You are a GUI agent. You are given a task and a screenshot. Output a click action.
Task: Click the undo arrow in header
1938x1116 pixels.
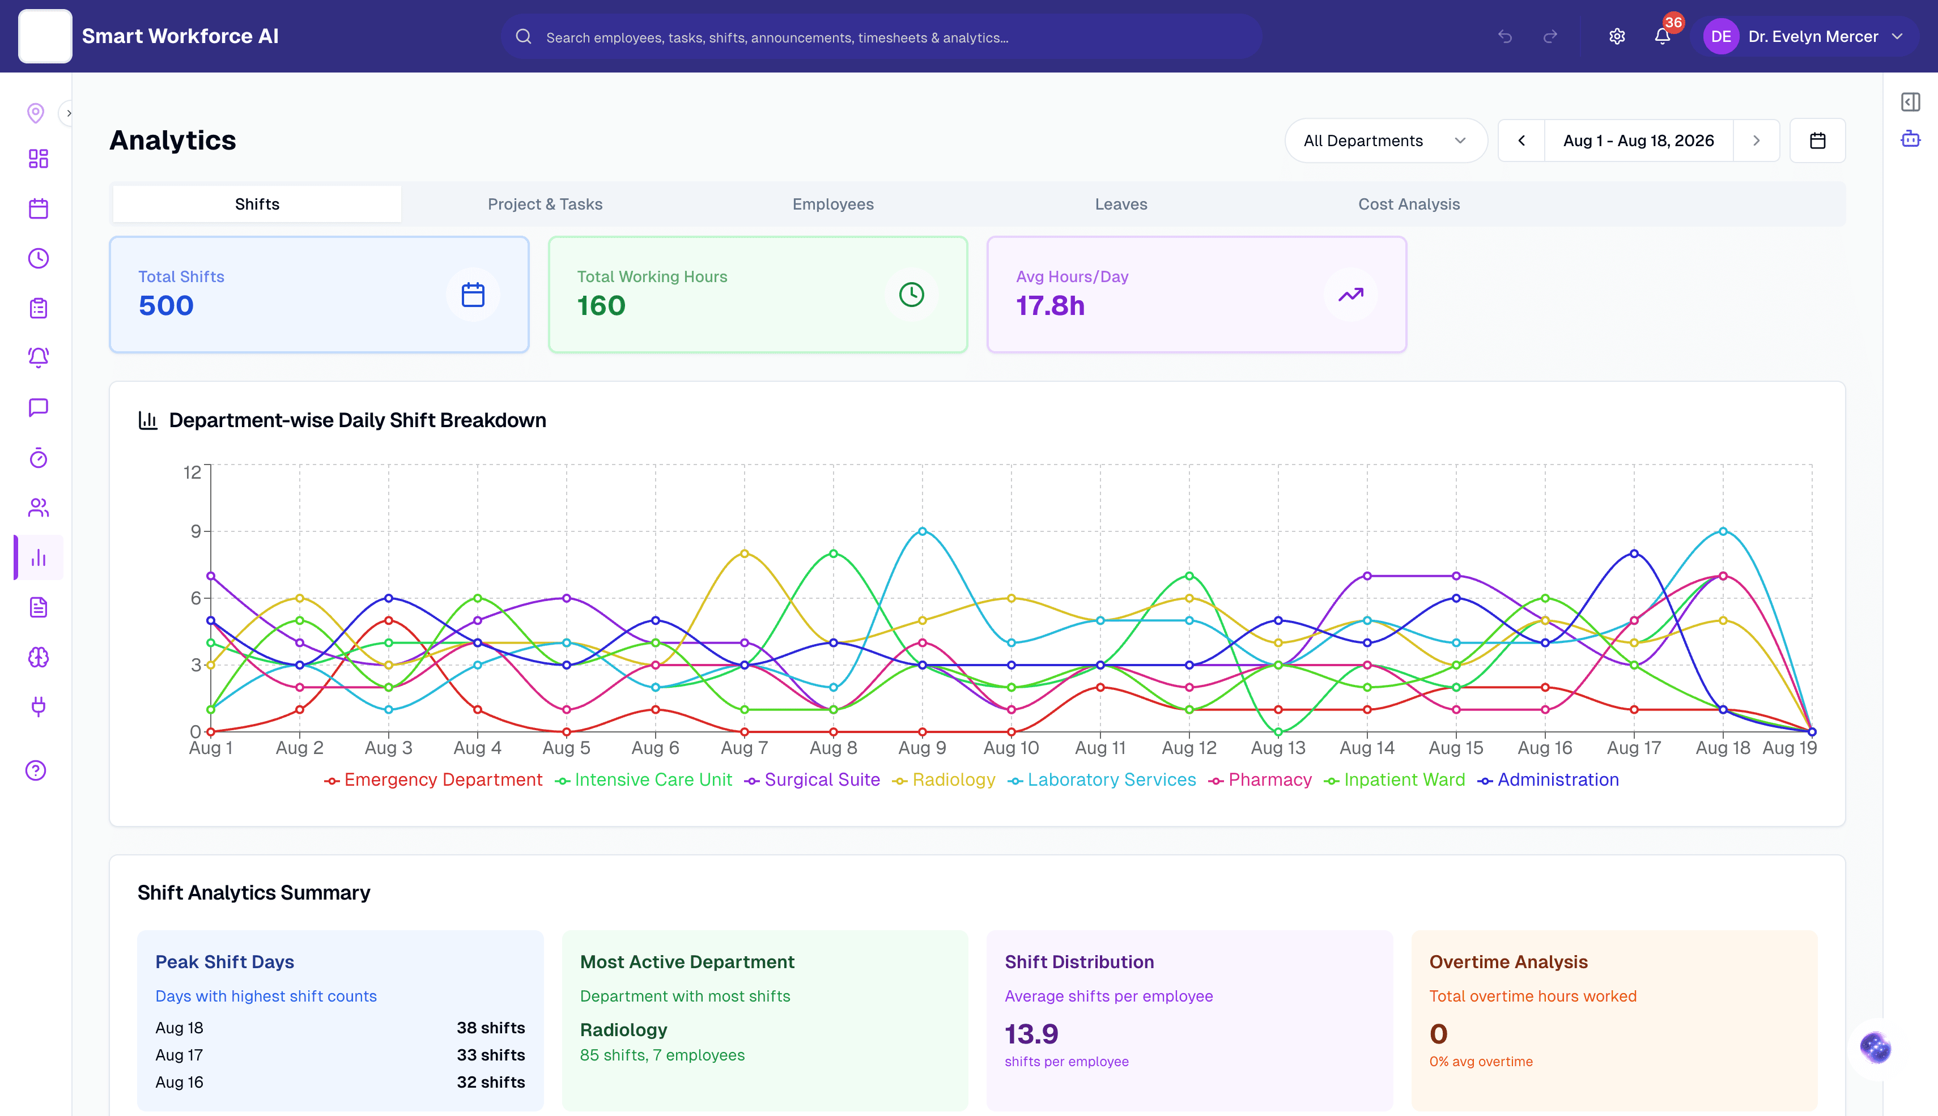tap(1505, 36)
